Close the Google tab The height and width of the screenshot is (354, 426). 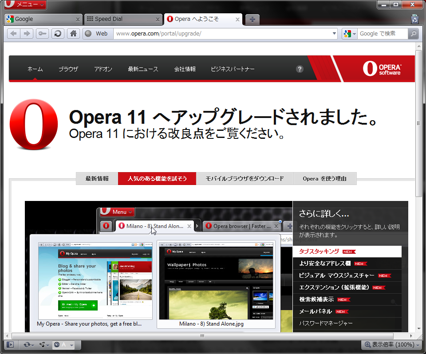pos(78,20)
